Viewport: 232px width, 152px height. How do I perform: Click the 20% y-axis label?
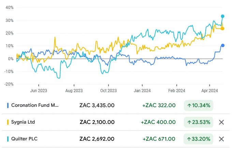pos(10,33)
